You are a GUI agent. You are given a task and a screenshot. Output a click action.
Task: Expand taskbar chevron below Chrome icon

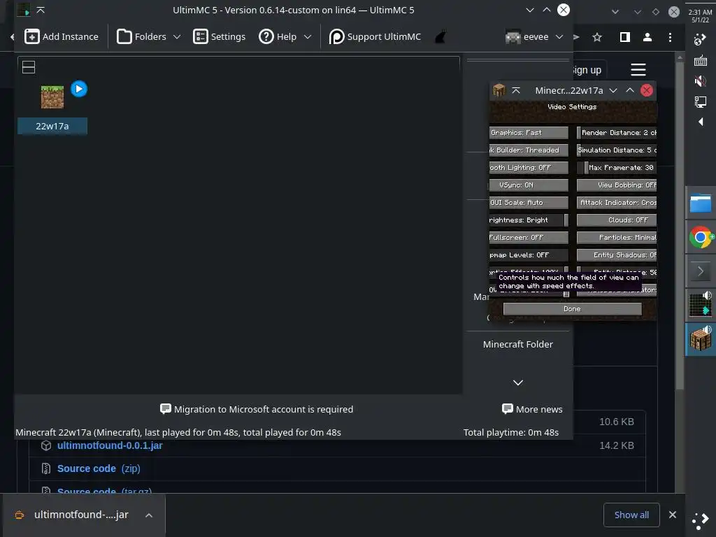pyautogui.click(x=701, y=271)
